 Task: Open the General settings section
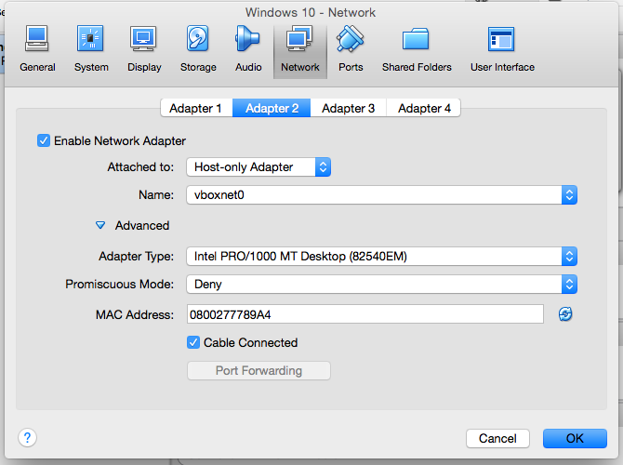coord(37,48)
